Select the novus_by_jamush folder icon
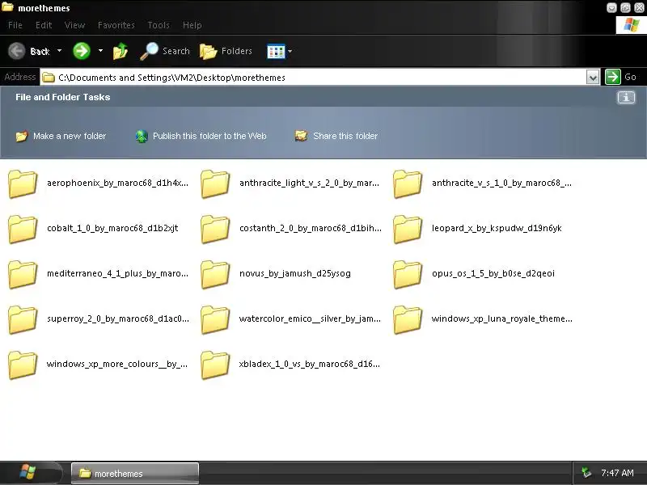The image size is (647, 485). 215,274
